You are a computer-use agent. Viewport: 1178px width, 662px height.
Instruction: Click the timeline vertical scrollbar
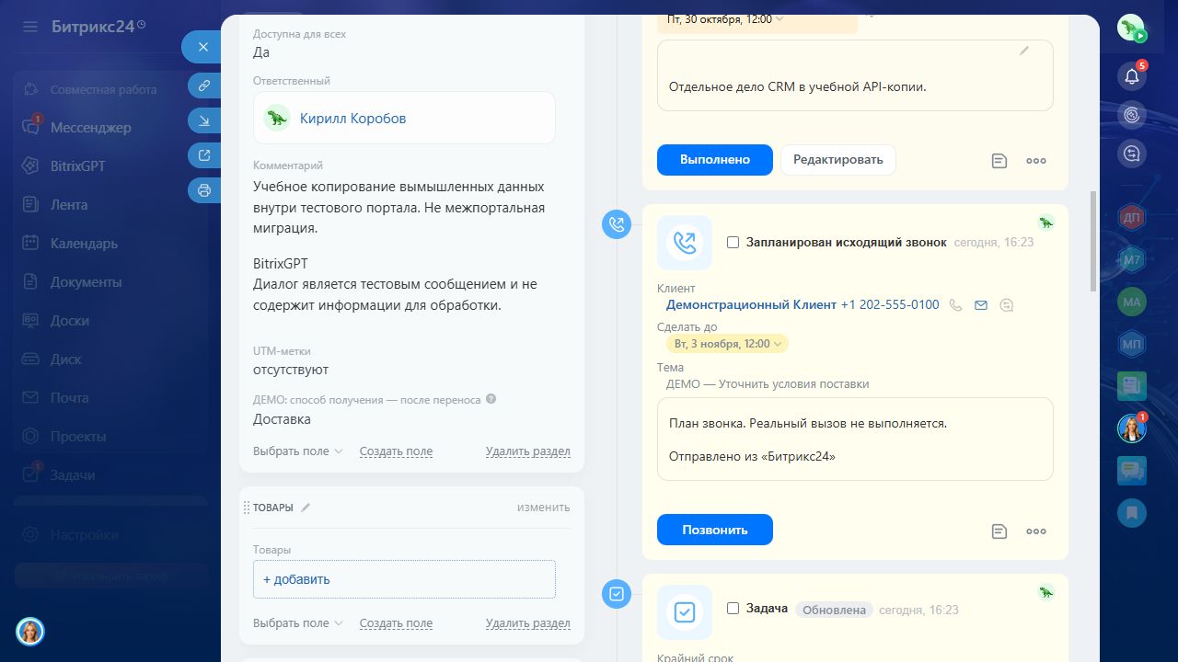(x=1093, y=241)
